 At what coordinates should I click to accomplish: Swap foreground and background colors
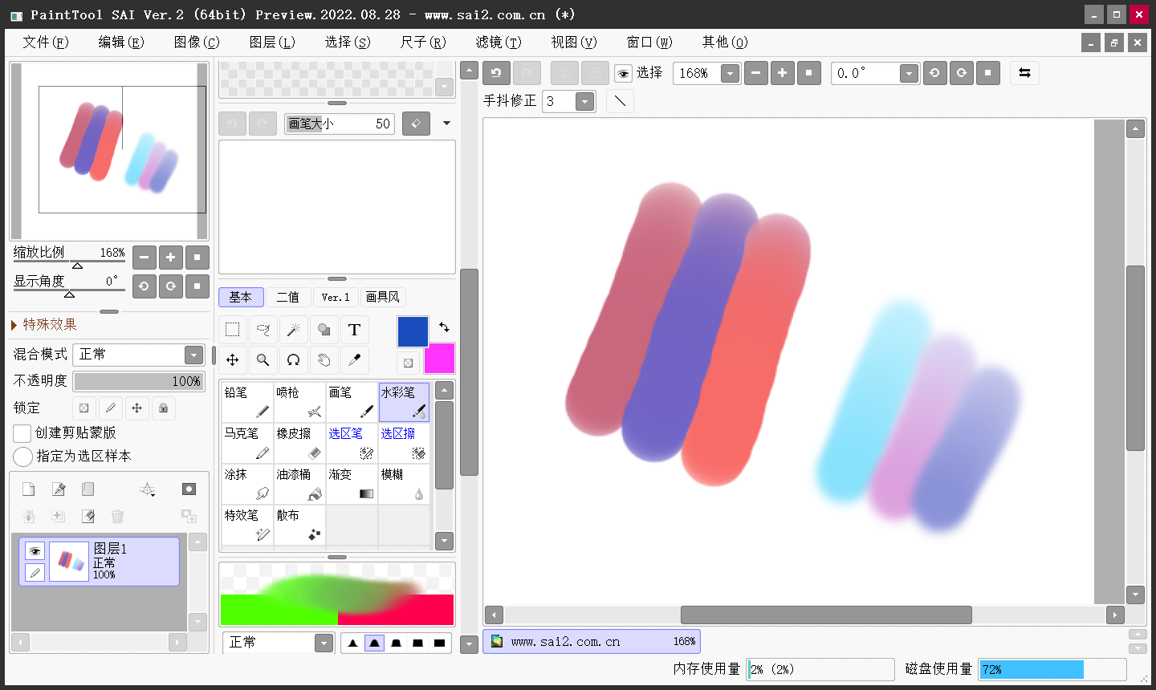coord(444,327)
